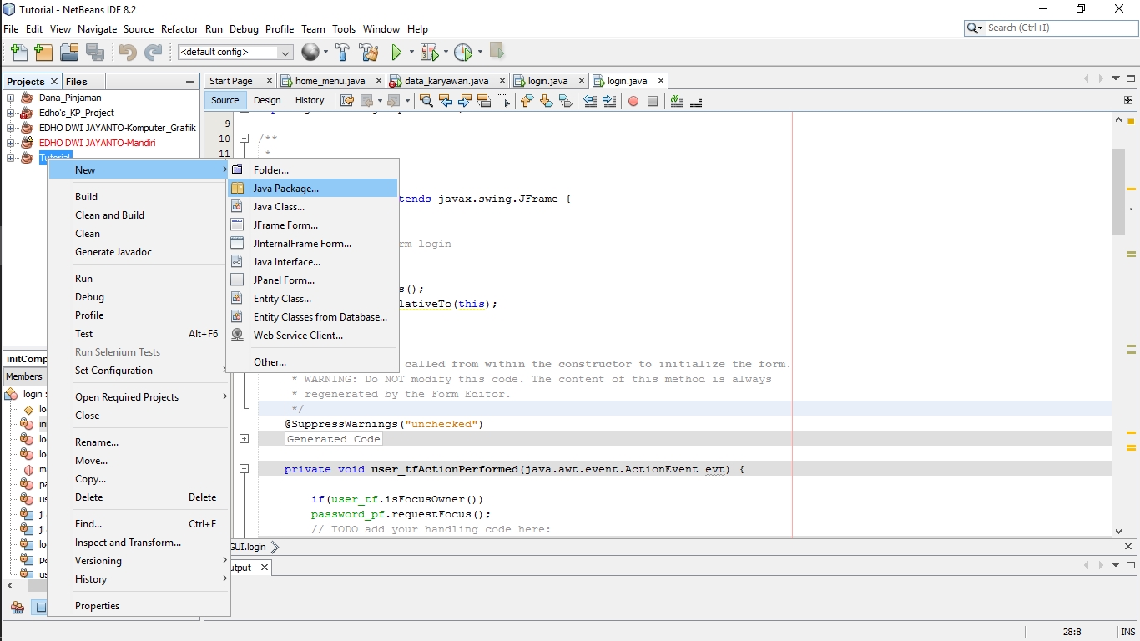The image size is (1140, 641).
Task: Switch editor to Design view
Action: (x=267, y=100)
